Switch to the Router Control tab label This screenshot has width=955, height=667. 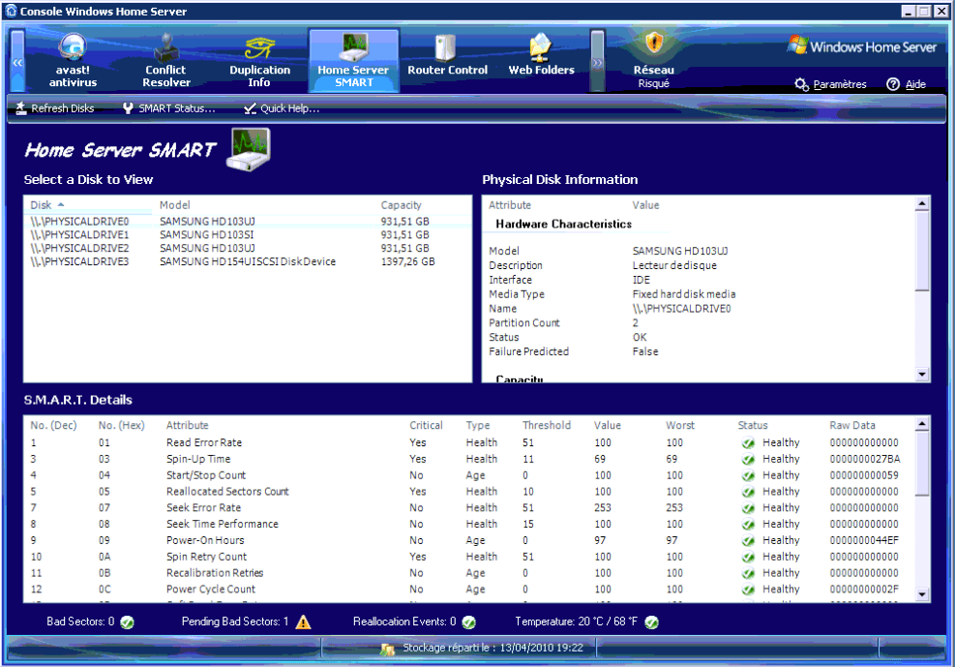point(448,70)
